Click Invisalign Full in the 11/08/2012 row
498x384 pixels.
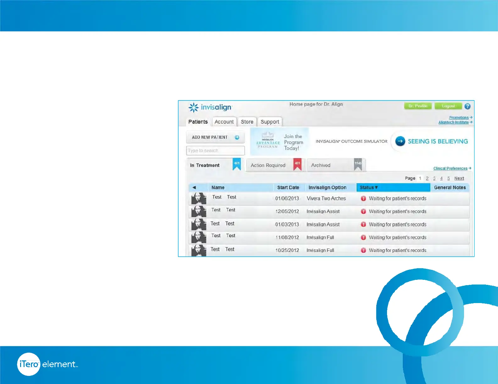[x=320, y=237]
